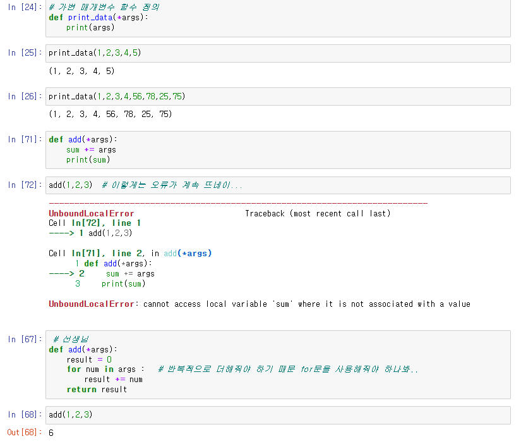Click 'Cell In[71], line 2' traceback line
The image size is (521, 446).
pos(97,253)
